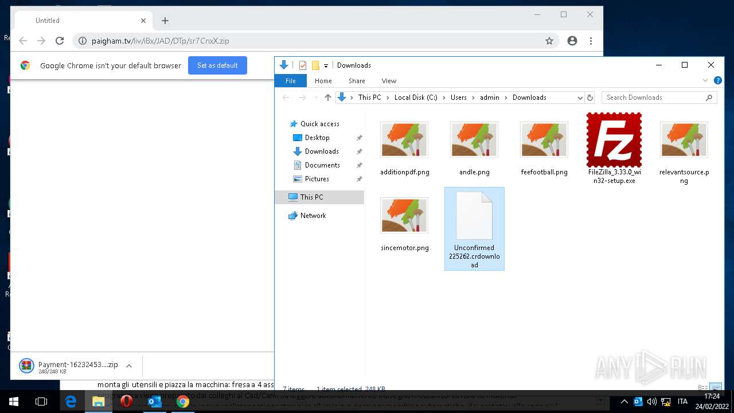Navigate to Users breadcrumb segment
This screenshot has height=413, width=734.
[x=458, y=98]
